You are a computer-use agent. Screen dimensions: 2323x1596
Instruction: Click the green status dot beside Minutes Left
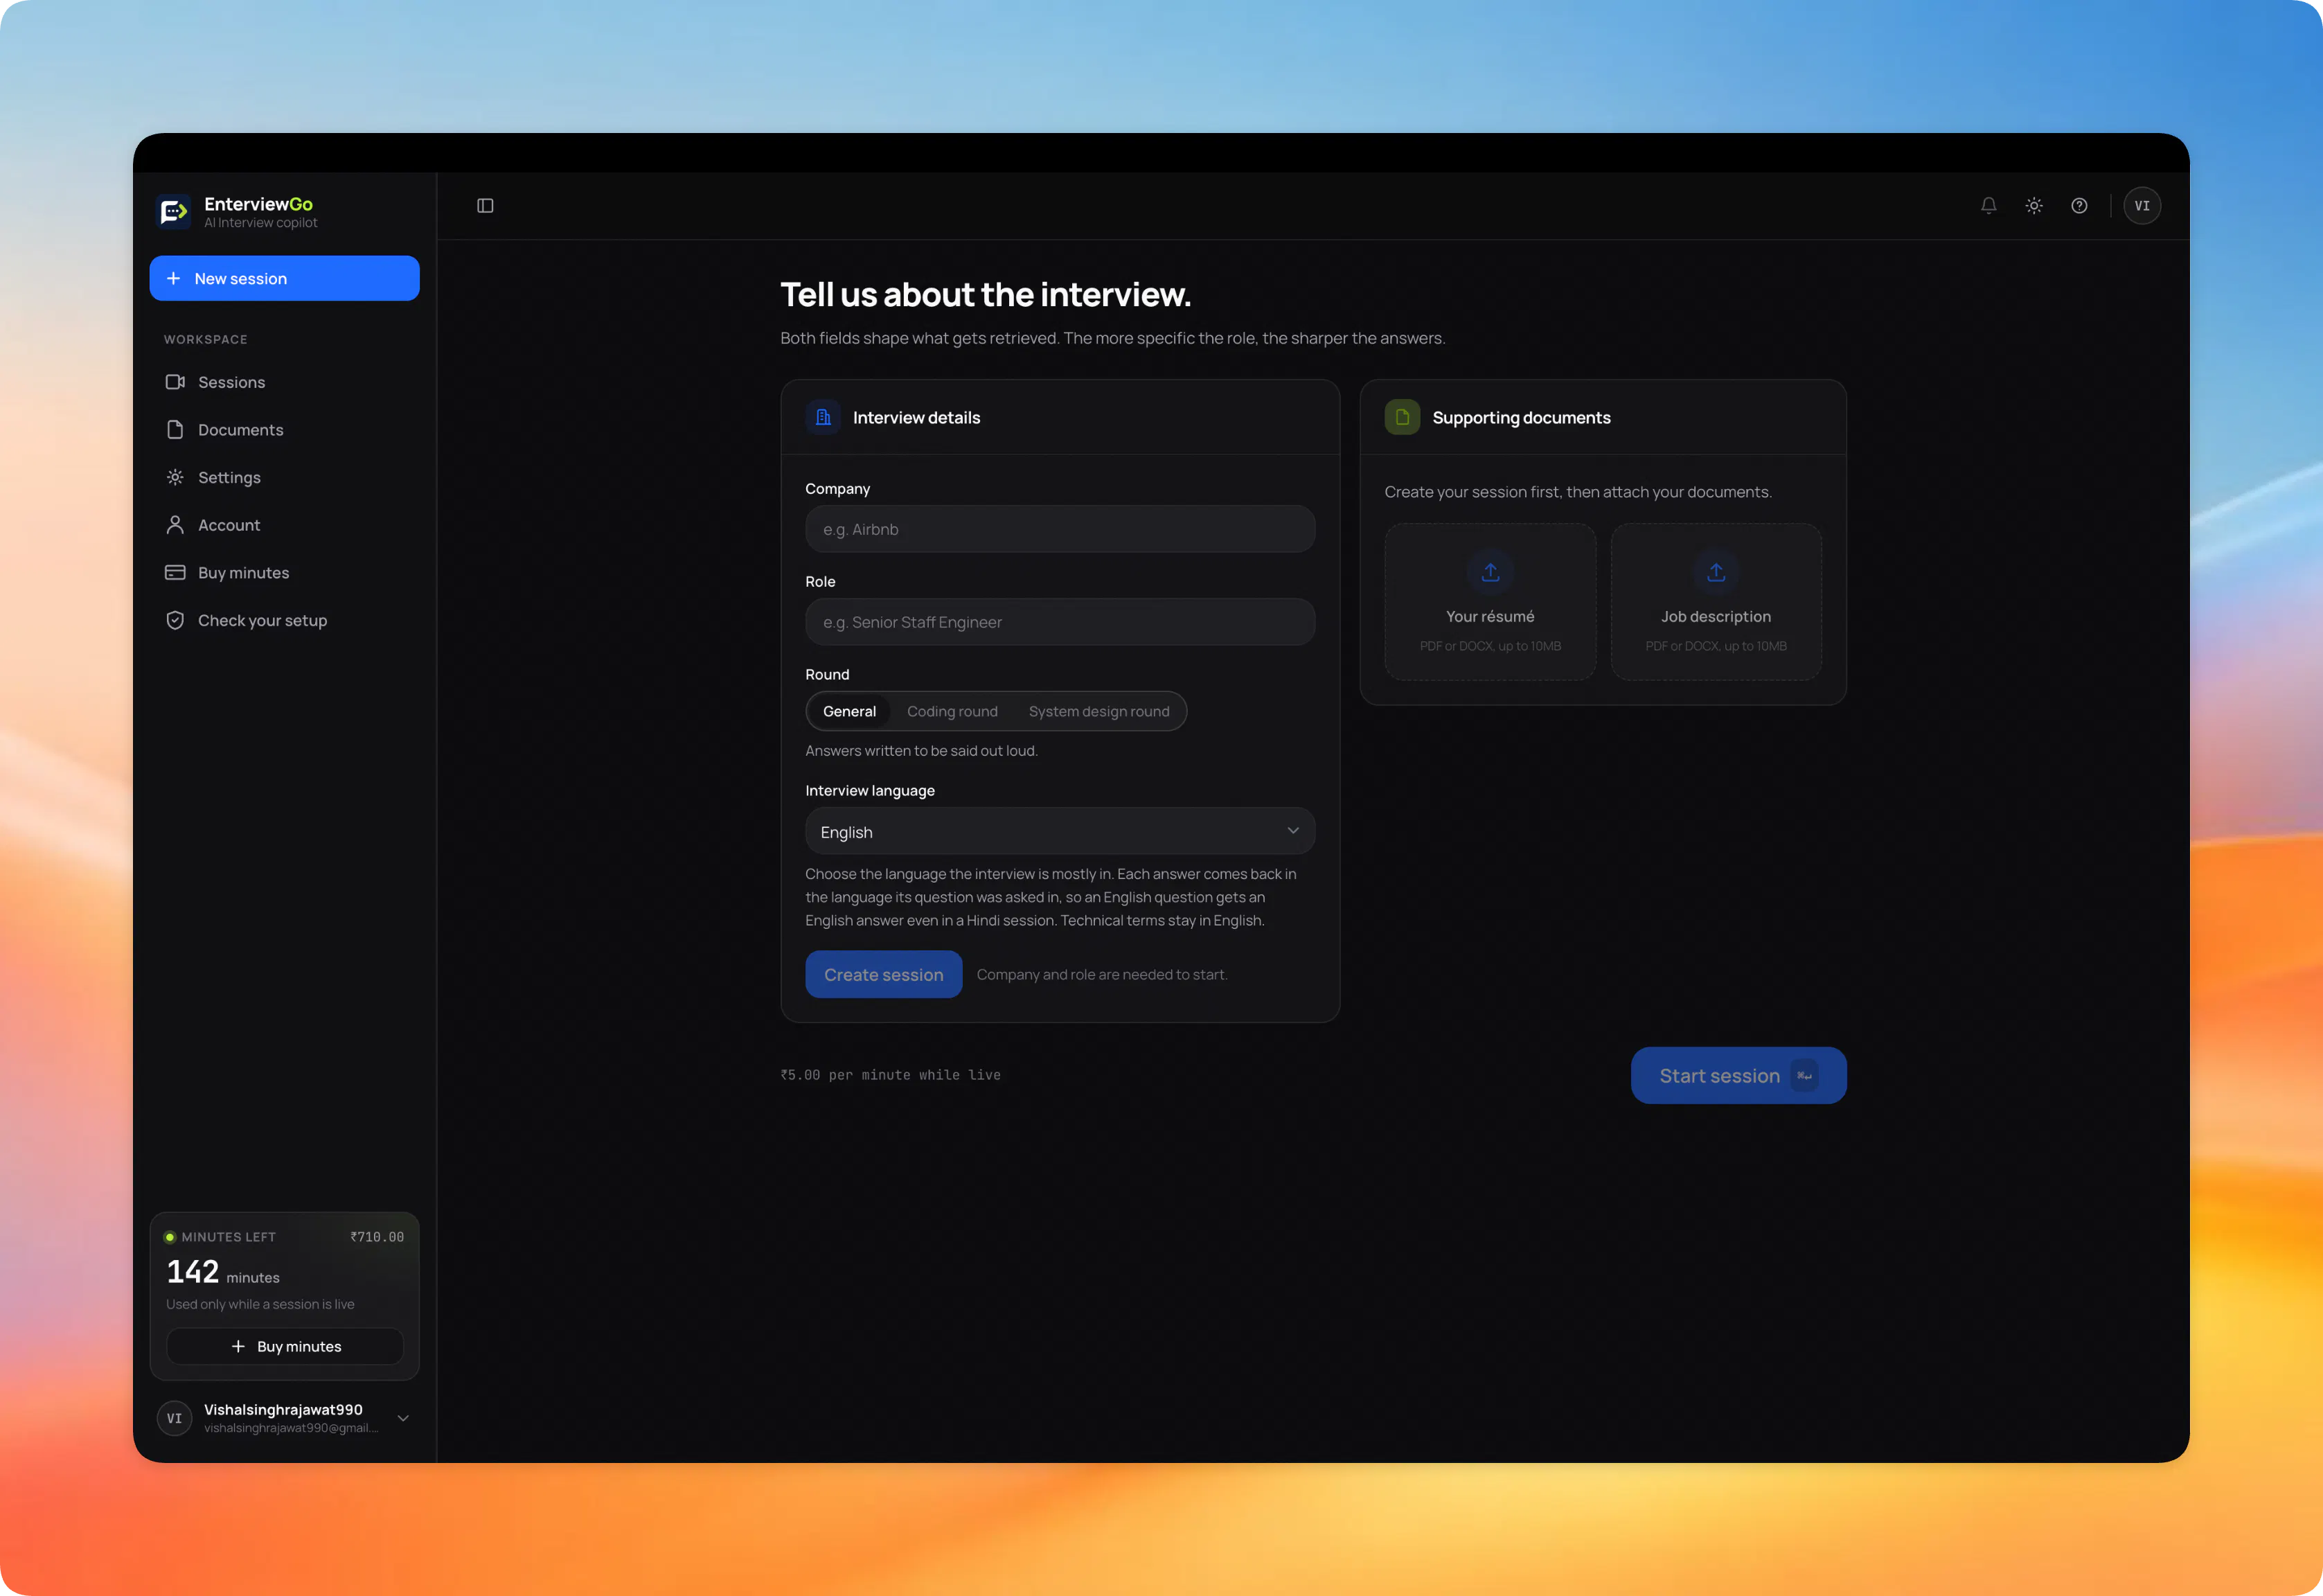(170, 1237)
